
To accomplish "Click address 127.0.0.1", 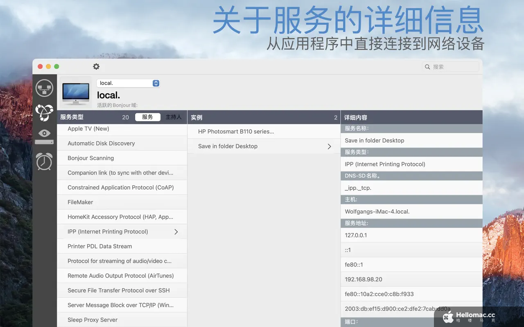I will 411,235.
